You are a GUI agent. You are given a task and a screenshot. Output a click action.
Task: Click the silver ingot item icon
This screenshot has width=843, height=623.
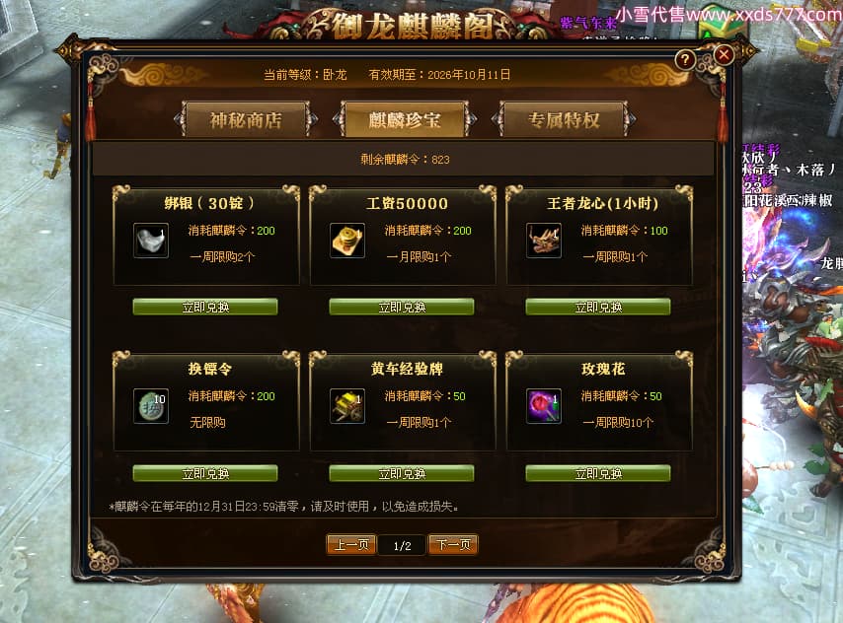[x=151, y=241]
